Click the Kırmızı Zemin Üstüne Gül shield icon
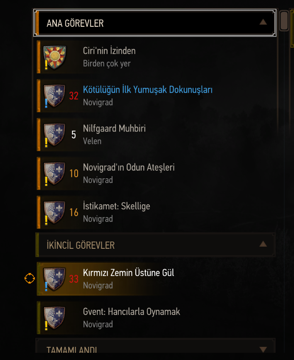This screenshot has height=360, width=294. tap(55, 279)
